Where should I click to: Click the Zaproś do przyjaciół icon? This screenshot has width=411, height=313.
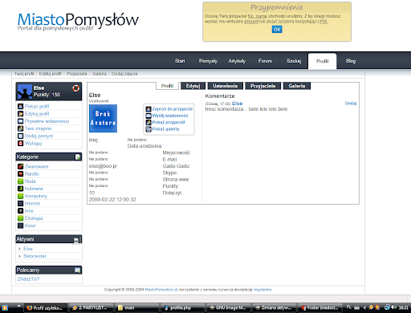click(149, 109)
